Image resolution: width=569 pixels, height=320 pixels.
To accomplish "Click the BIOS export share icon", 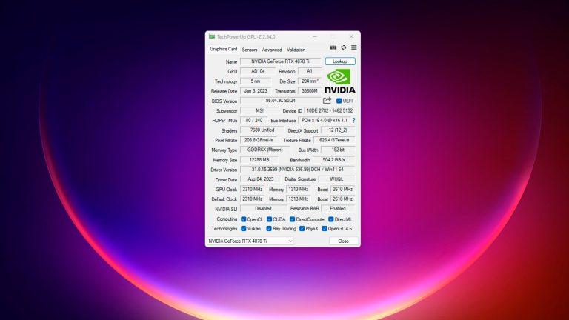I will (x=327, y=100).
